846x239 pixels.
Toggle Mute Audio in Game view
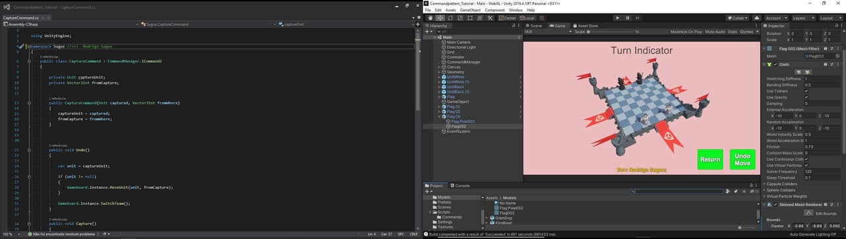click(x=715, y=32)
